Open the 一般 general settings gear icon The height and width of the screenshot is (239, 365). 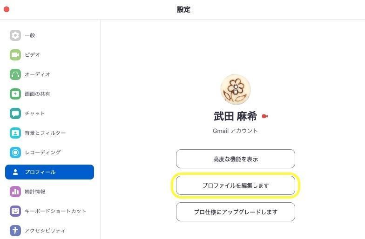point(15,35)
